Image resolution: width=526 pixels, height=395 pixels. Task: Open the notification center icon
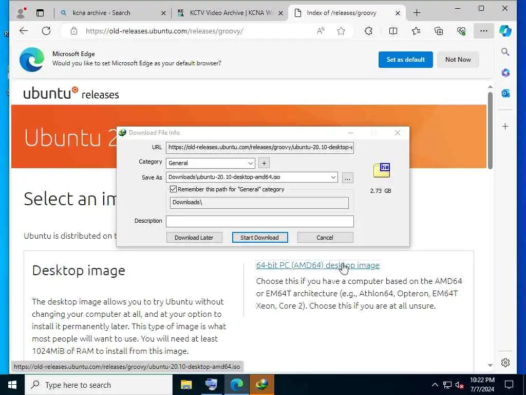coord(509,385)
